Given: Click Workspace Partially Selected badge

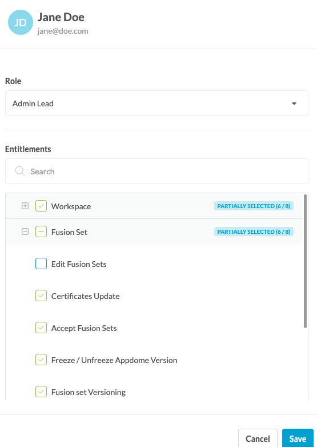Looking at the screenshot, I should pyautogui.click(x=254, y=206).
